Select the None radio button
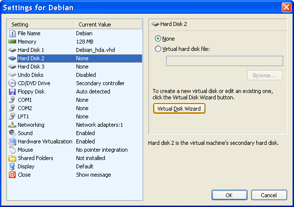 (x=158, y=39)
